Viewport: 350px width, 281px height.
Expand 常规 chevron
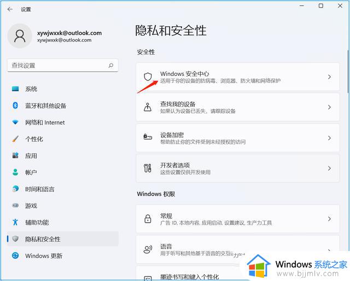329,219
